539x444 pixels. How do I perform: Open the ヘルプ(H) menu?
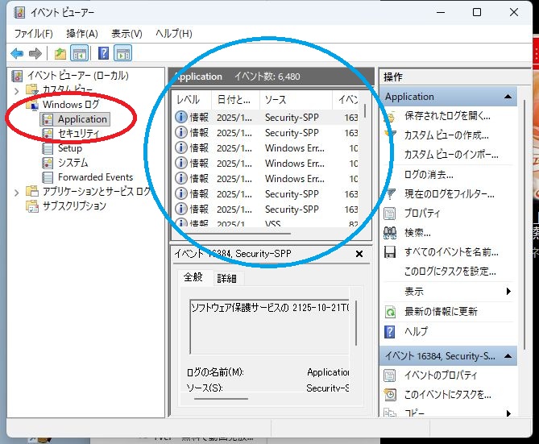pos(174,33)
